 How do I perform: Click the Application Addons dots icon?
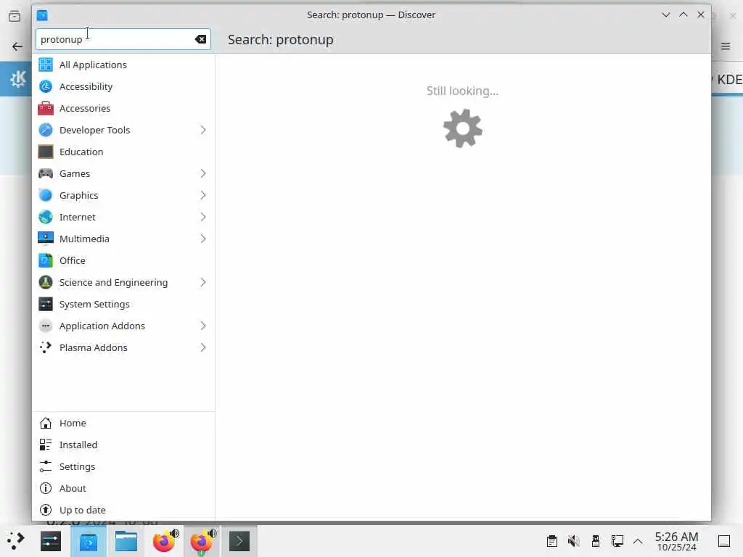point(46,326)
